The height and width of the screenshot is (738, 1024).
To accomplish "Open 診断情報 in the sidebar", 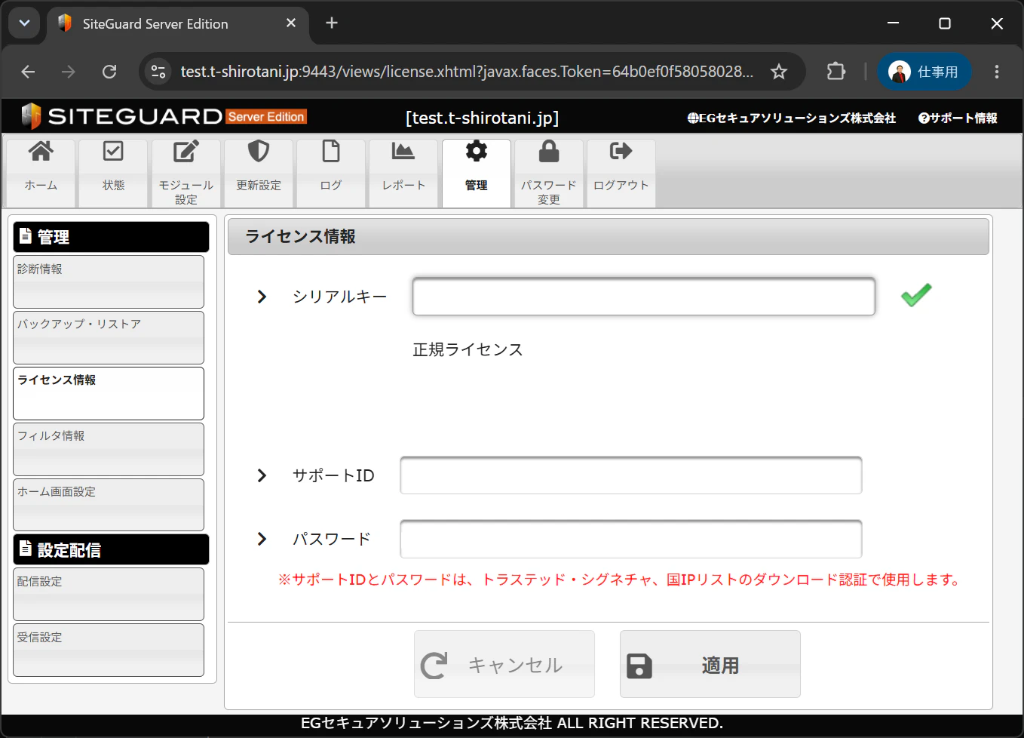I will tap(109, 281).
